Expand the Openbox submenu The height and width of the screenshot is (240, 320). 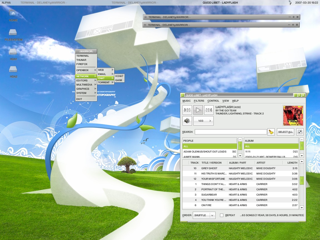(x=86, y=70)
